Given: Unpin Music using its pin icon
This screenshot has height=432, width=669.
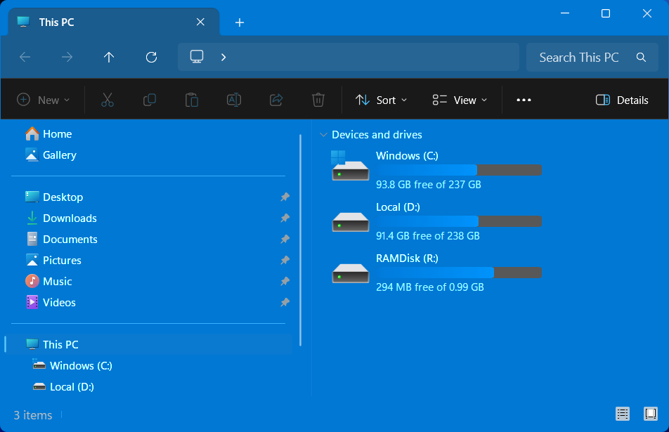Looking at the screenshot, I should [x=285, y=282].
